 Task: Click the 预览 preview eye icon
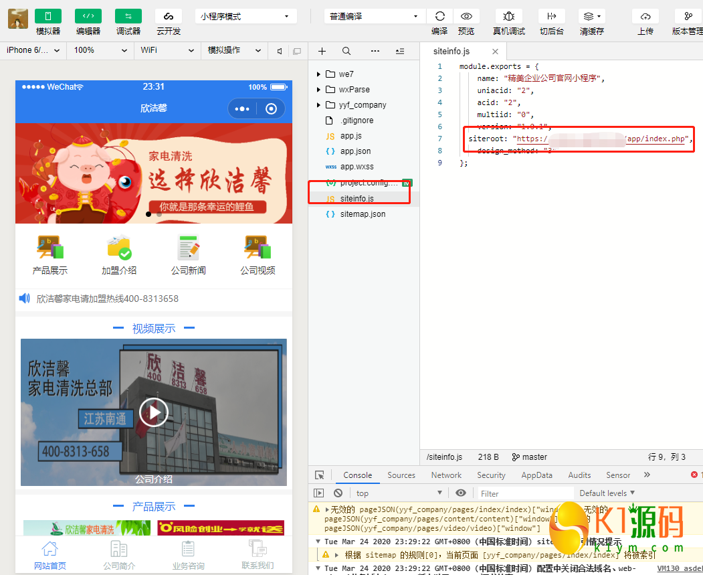[466, 16]
